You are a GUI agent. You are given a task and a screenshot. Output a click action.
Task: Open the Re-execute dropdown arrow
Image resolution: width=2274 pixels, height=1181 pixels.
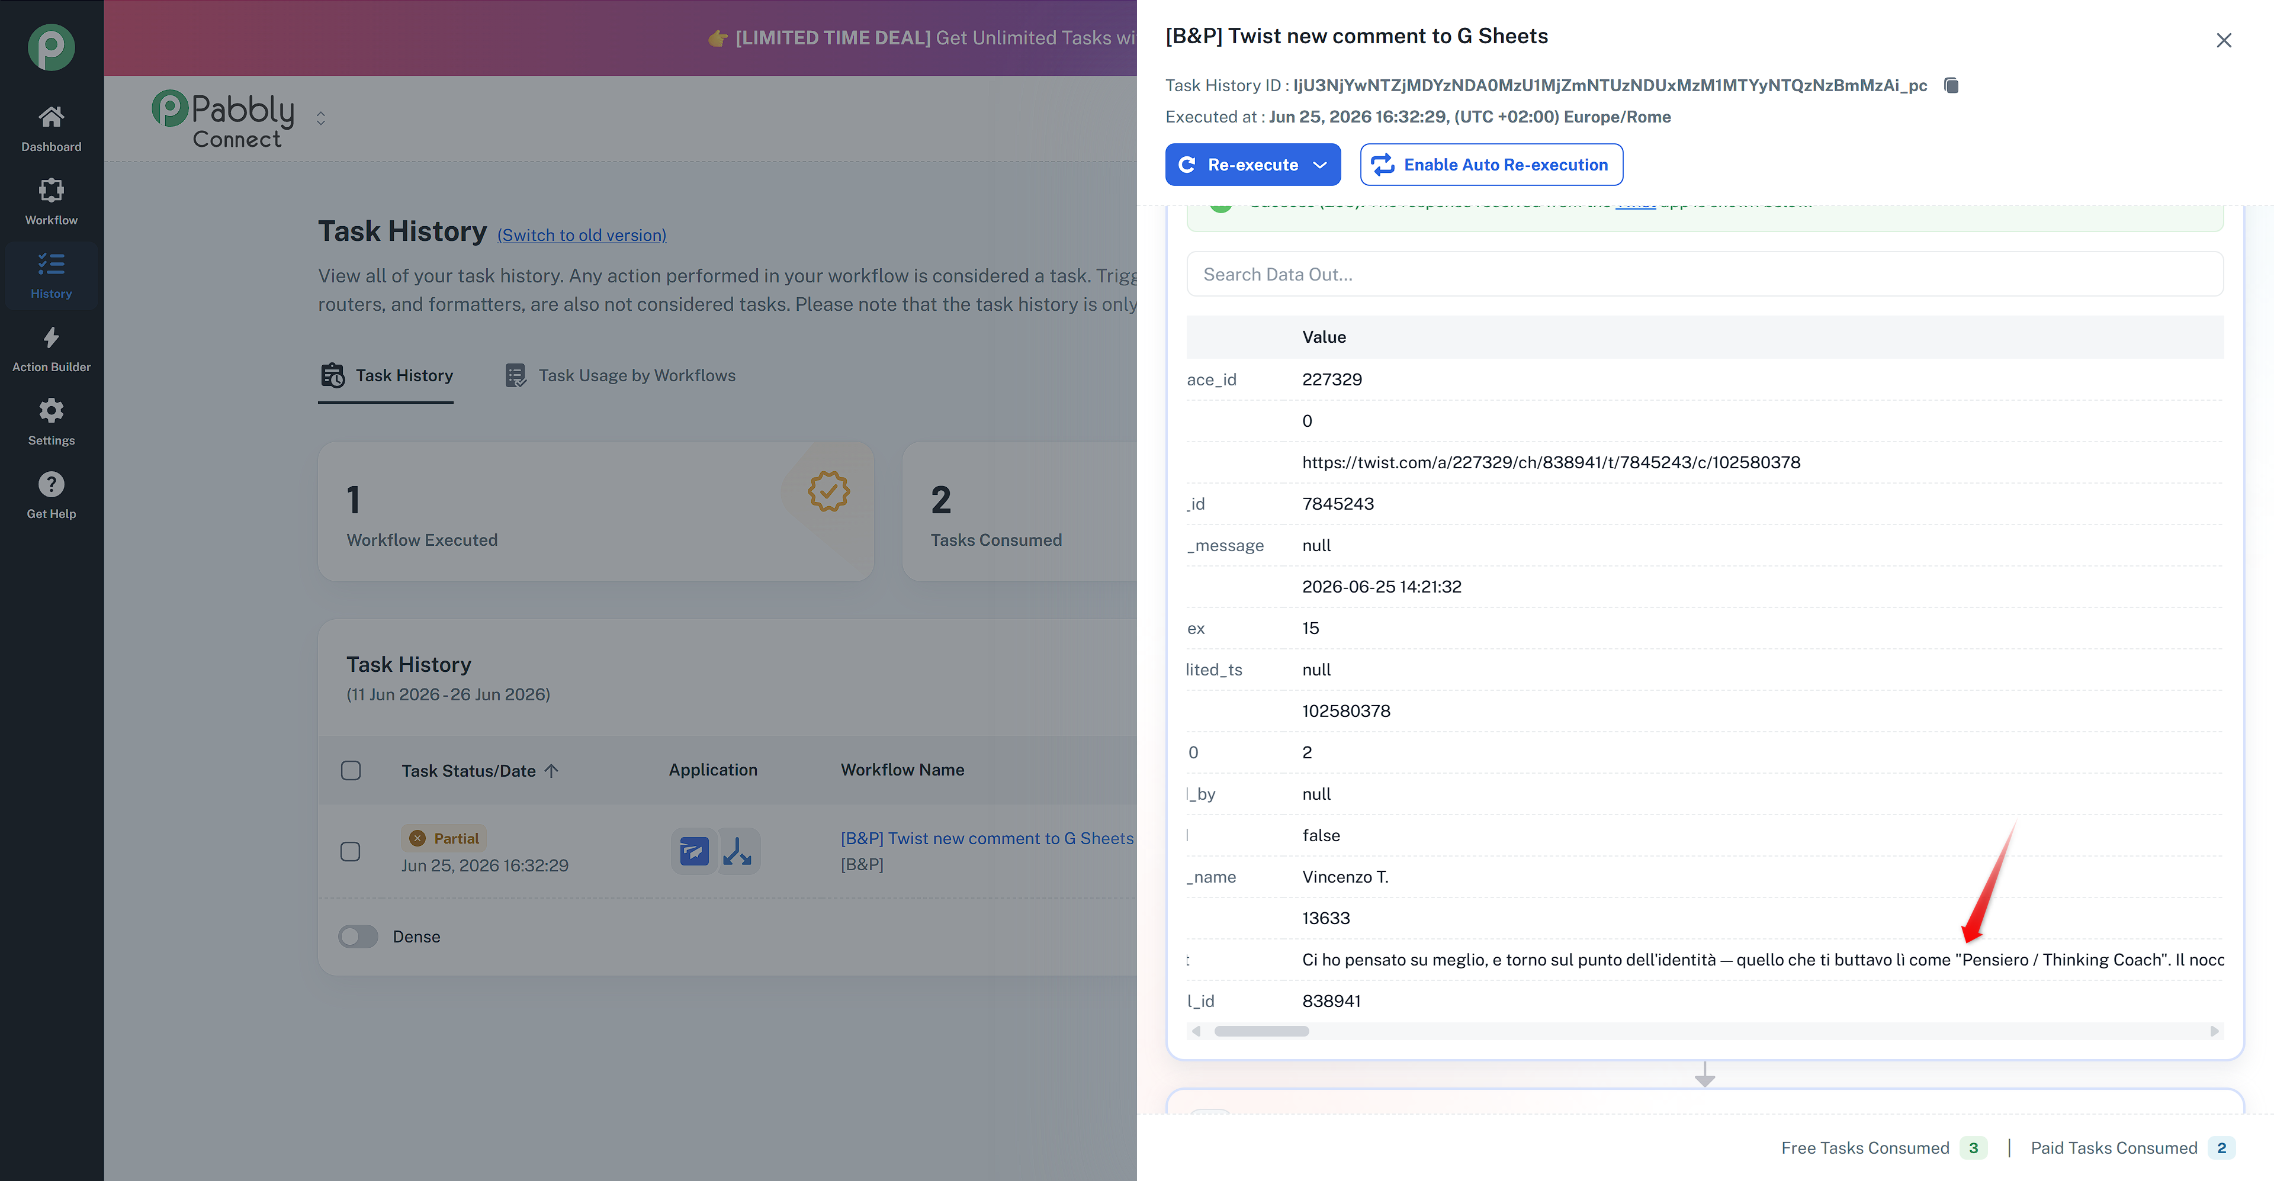coord(1321,165)
